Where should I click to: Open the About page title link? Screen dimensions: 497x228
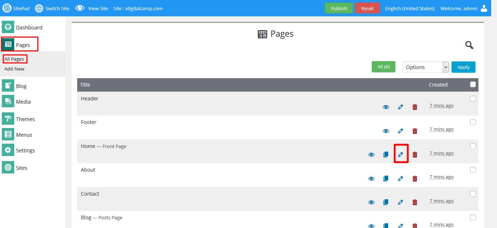tap(88, 170)
